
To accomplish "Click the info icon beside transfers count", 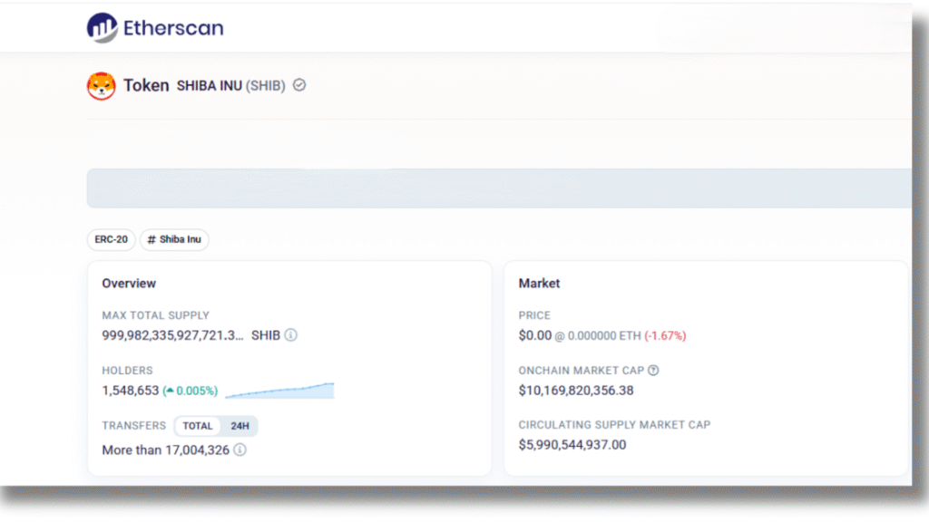I will coord(240,449).
